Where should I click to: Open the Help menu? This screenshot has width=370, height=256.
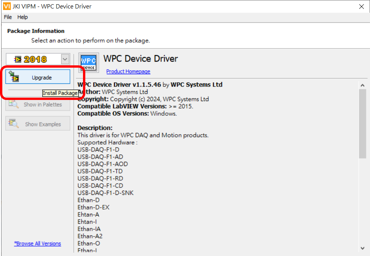point(23,17)
